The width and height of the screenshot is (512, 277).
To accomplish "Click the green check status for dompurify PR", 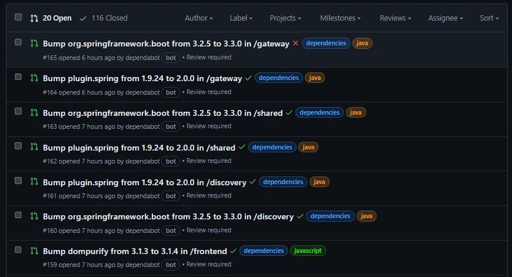I will click(233, 251).
